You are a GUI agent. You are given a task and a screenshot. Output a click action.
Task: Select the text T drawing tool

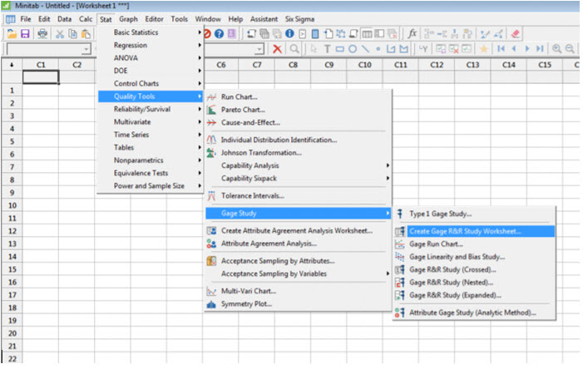(327, 49)
